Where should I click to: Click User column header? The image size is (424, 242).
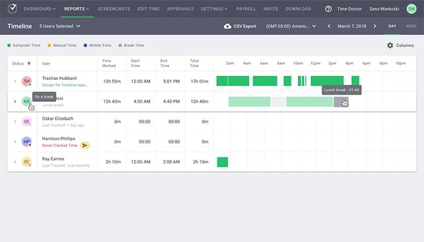point(46,63)
